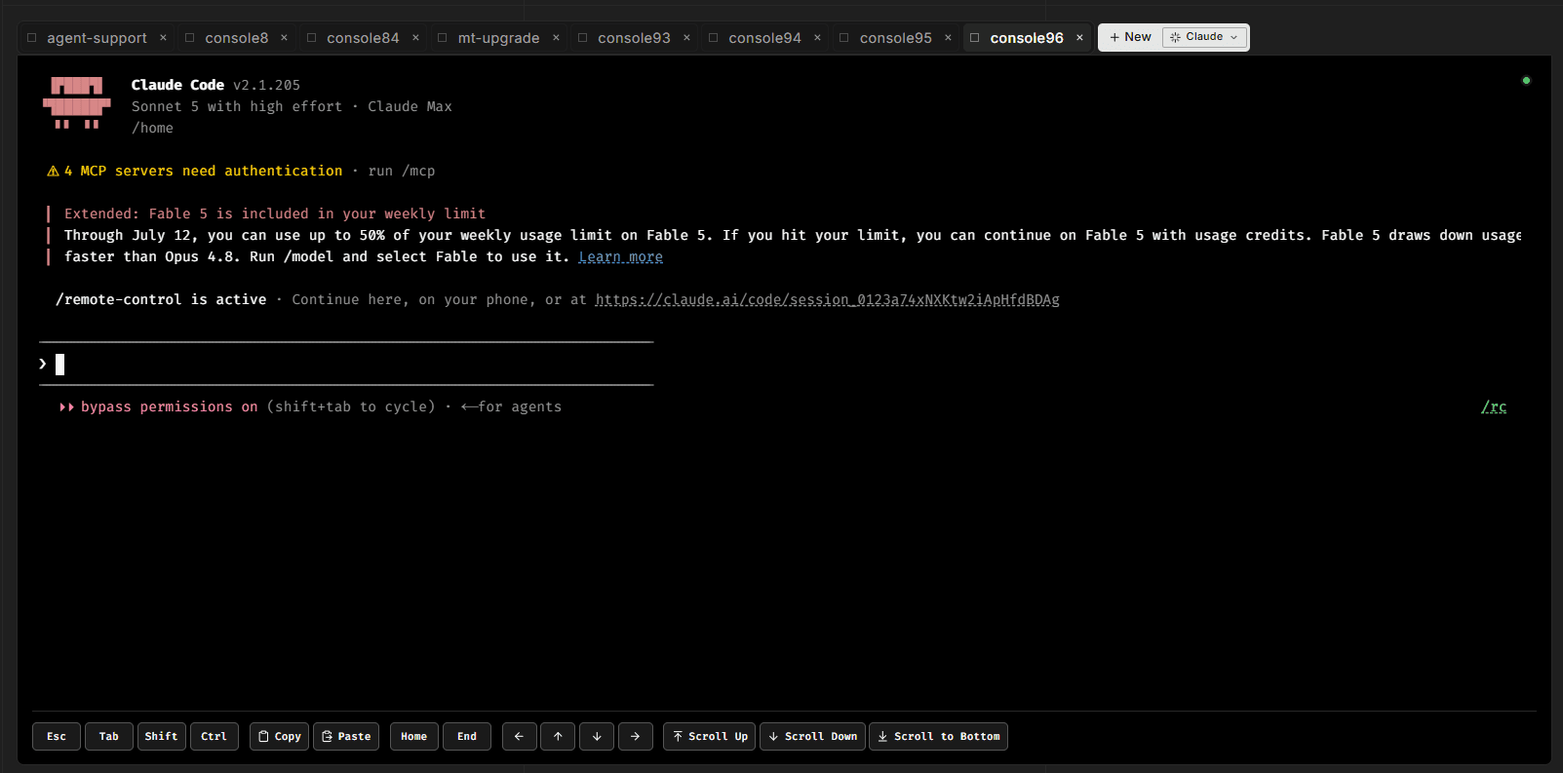Send the up arrow key
1563x773 pixels.
[x=558, y=736]
